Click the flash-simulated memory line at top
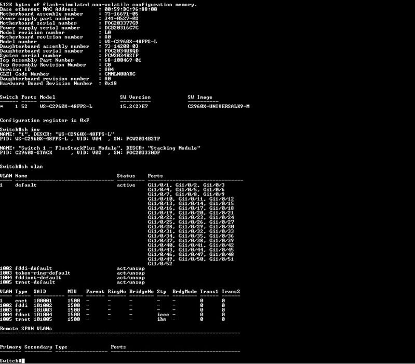Screen dimensions: 415x364 99,5
